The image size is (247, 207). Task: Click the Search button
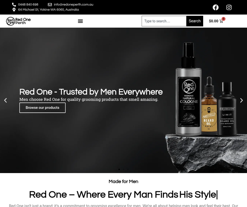(x=195, y=21)
